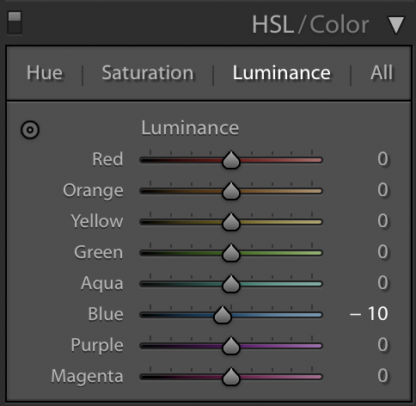416x406 pixels.
Task: Click the Aqua luminance value field
Action: [382, 283]
